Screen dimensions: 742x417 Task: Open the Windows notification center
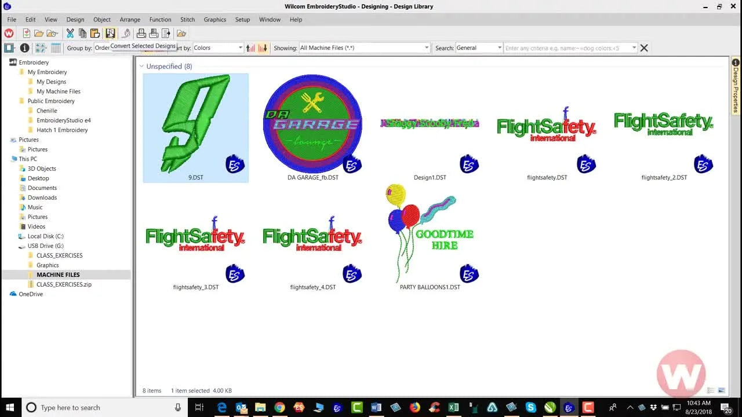click(725, 407)
